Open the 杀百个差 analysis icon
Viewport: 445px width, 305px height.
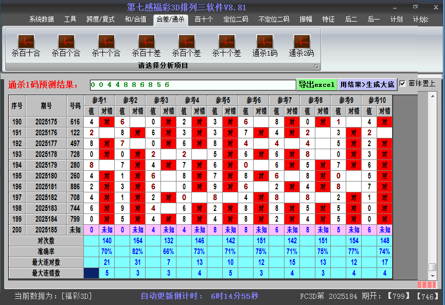(186, 46)
